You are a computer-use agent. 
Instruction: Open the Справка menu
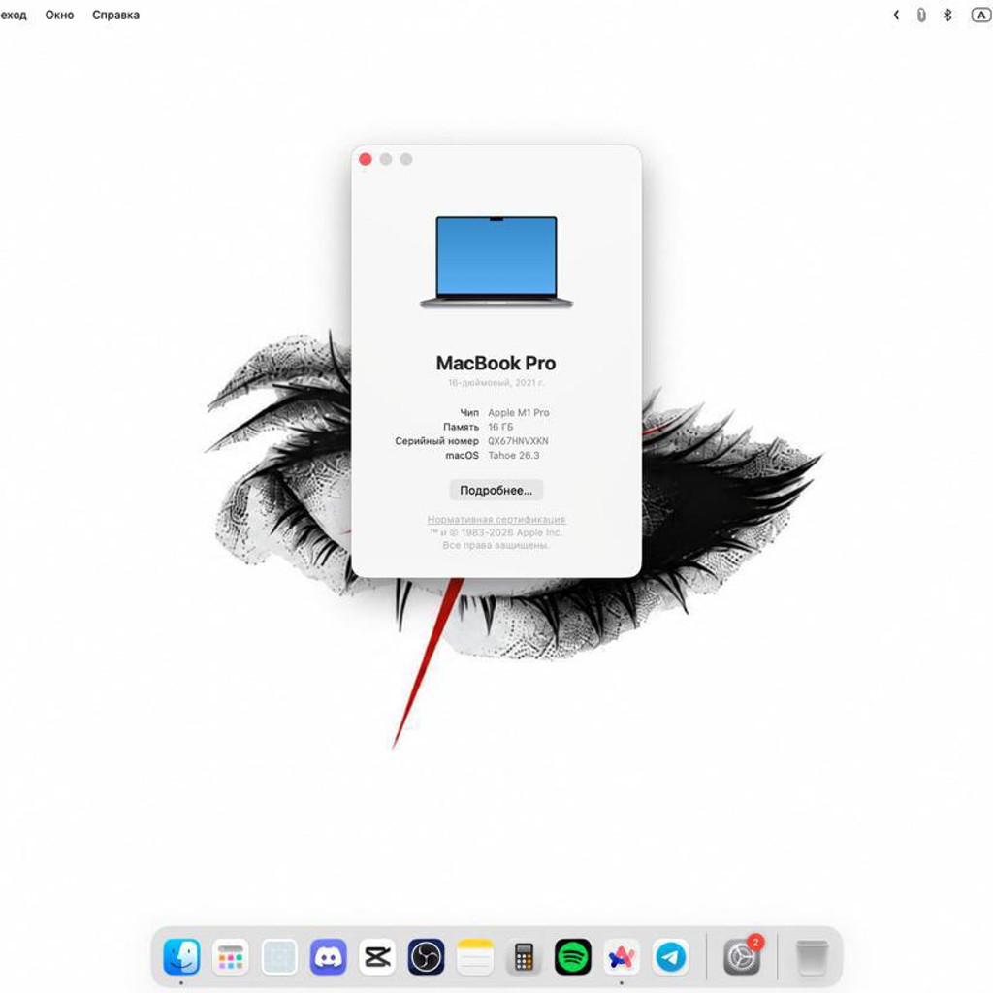coord(116,15)
